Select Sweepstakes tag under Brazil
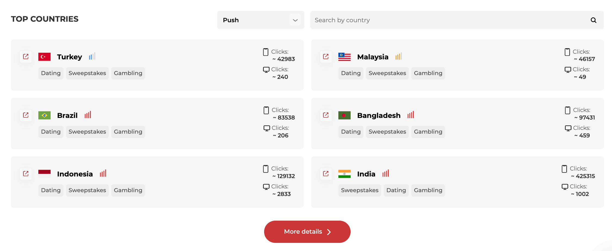Viewport: 612px width, 251px height. (x=87, y=132)
